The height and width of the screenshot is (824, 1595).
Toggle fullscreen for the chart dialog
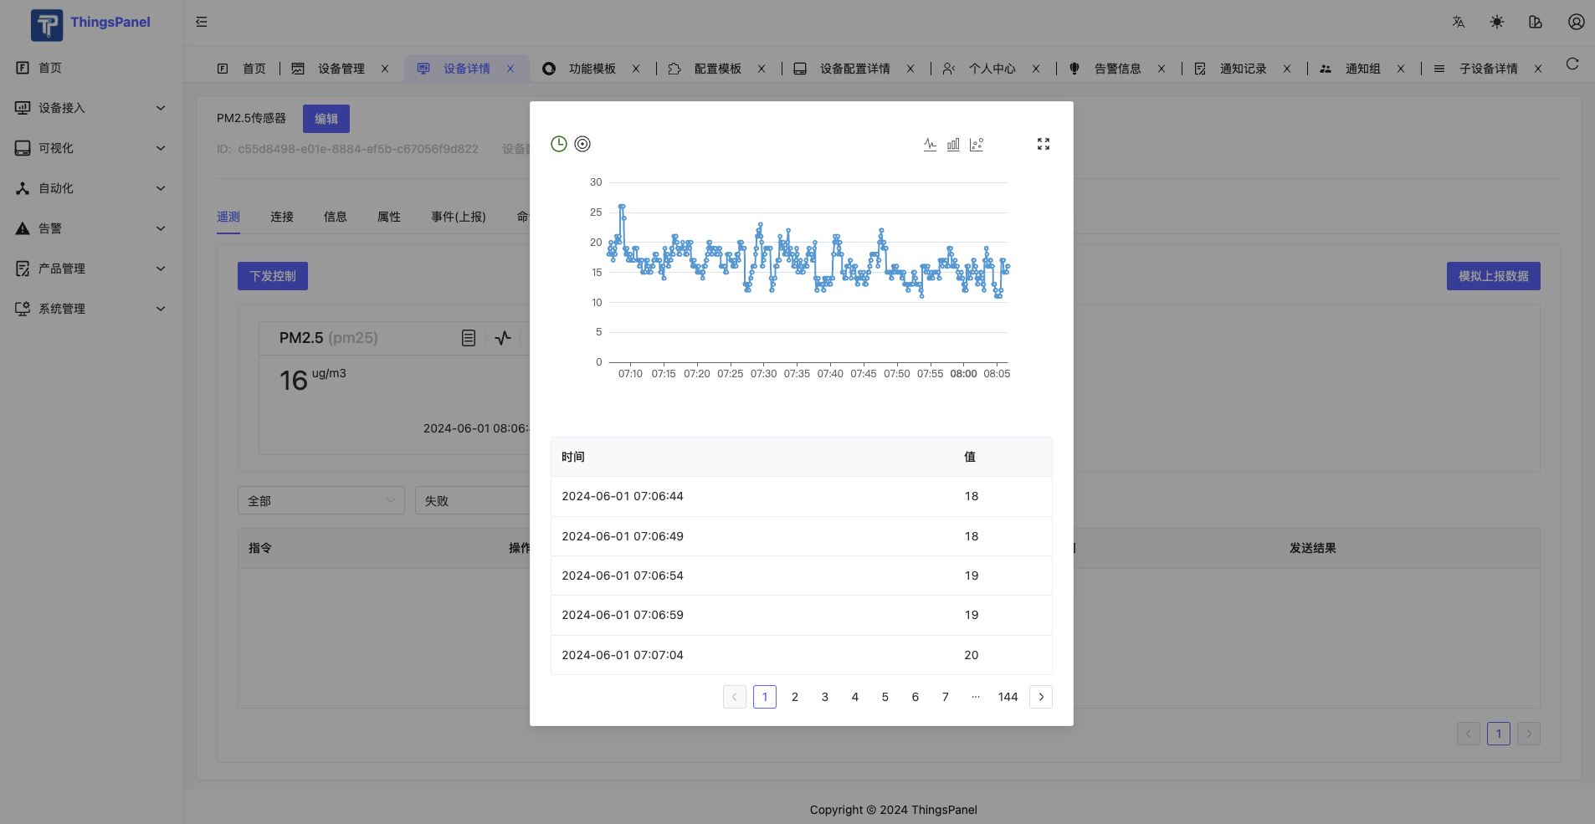point(1044,144)
